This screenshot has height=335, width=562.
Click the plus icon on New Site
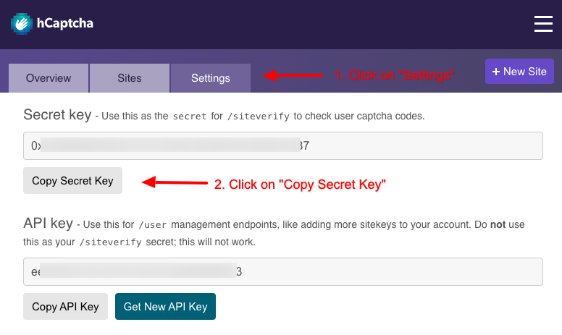(495, 72)
